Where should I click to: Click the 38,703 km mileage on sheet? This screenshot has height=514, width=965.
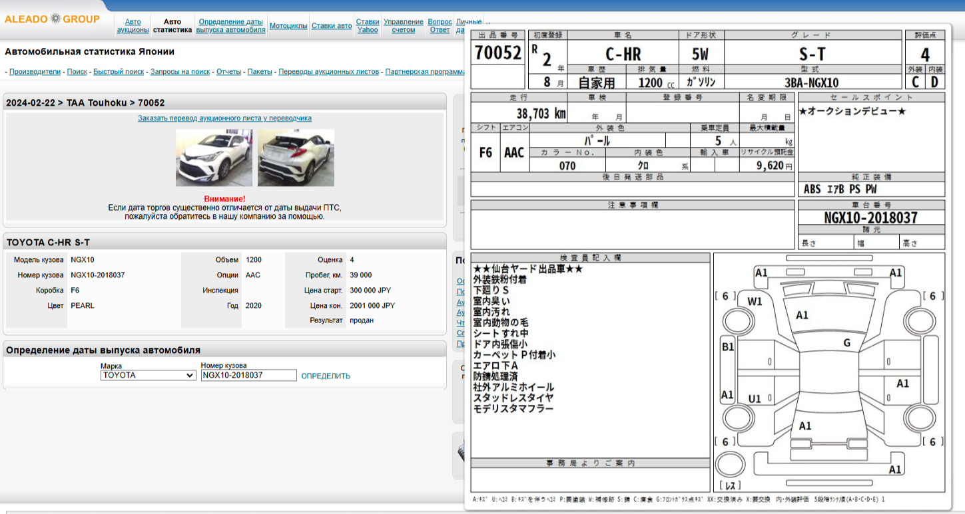tap(541, 114)
